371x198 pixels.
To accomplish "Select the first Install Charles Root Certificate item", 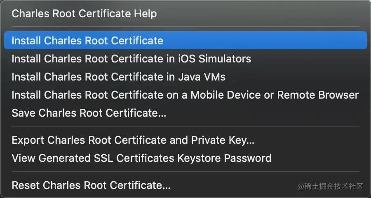I will (185, 41).
